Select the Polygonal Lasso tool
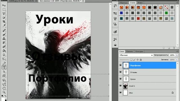The height and width of the screenshot is (101, 180). click(4, 13)
